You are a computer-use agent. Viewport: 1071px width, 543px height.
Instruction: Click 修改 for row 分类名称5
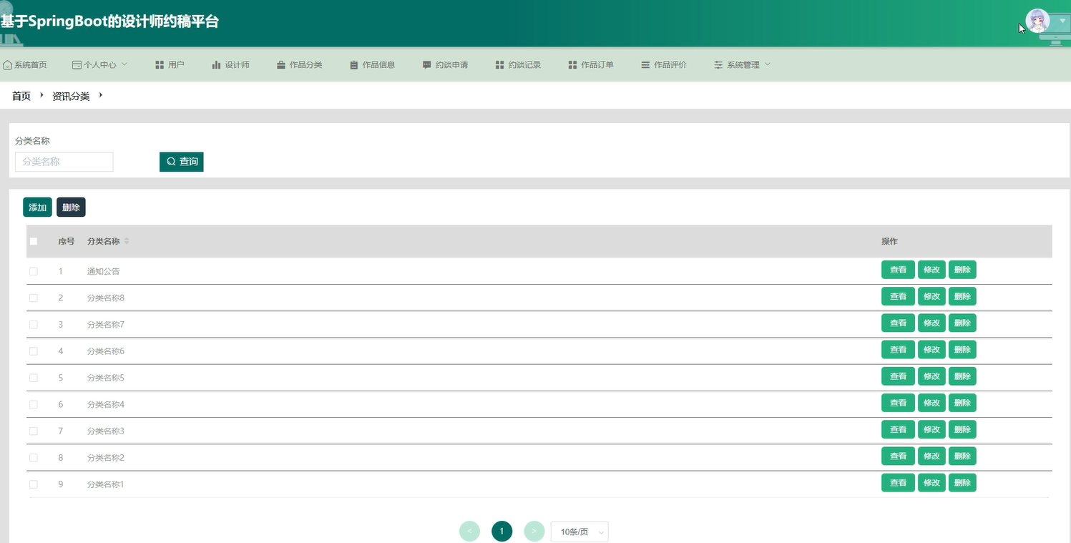point(931,376)
